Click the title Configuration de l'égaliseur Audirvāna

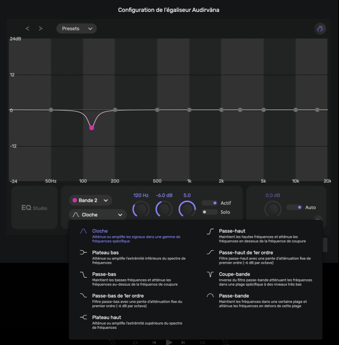[x=169, y=10]
